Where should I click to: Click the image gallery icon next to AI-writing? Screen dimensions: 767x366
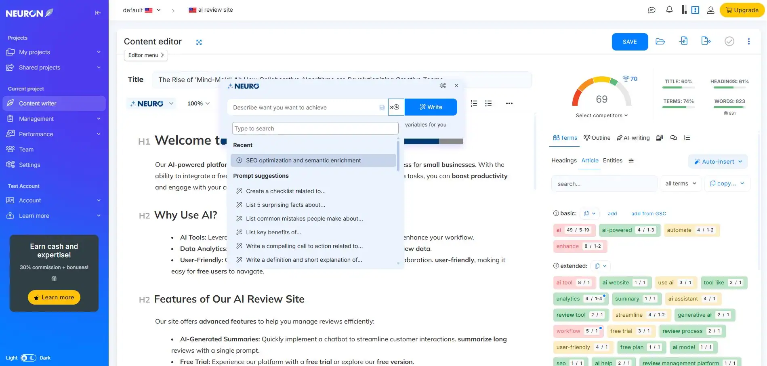coord(660,137)
